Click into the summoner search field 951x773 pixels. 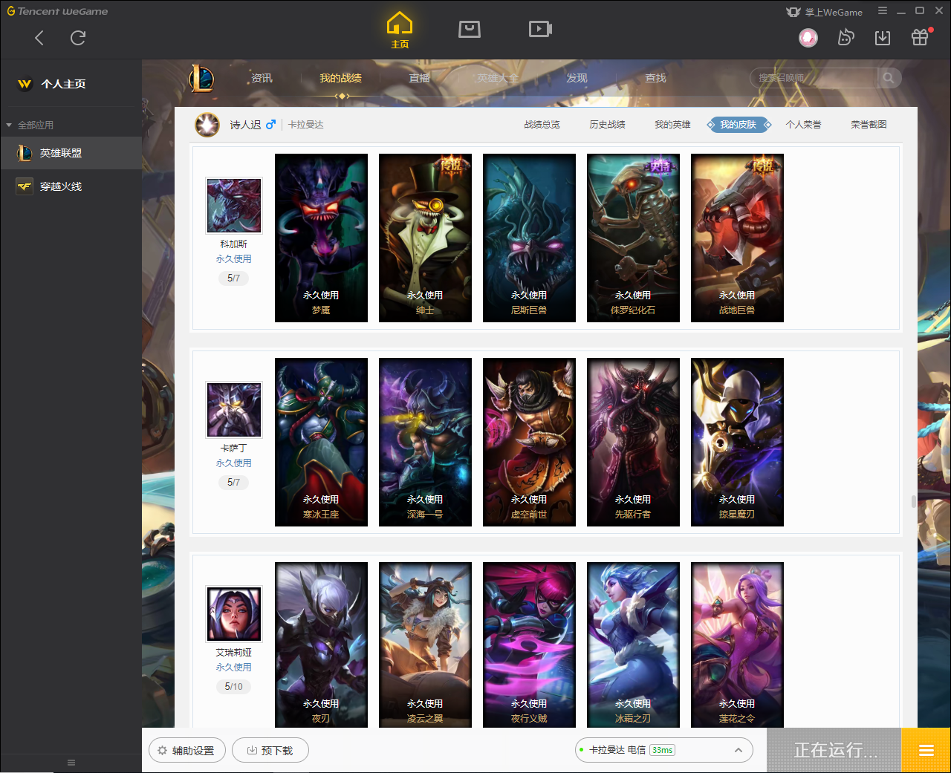814,78
